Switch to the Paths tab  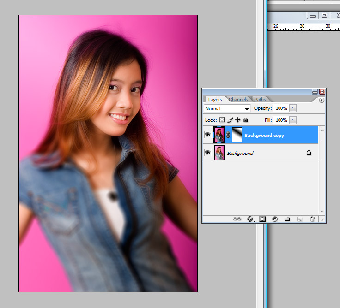point(260,99)
